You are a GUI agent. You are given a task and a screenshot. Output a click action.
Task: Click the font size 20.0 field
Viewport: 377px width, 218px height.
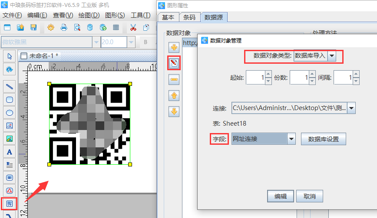114,42
